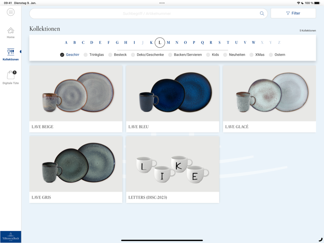Click the selected letter L
The image size is (324, 243).
pyautogui.click(x=160, y=43)
